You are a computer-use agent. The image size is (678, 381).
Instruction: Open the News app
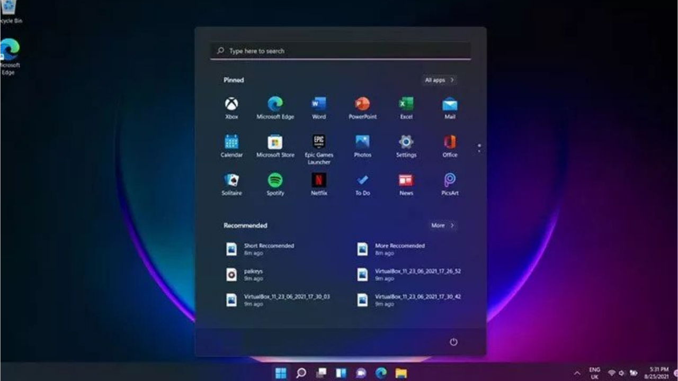point(406,185)
